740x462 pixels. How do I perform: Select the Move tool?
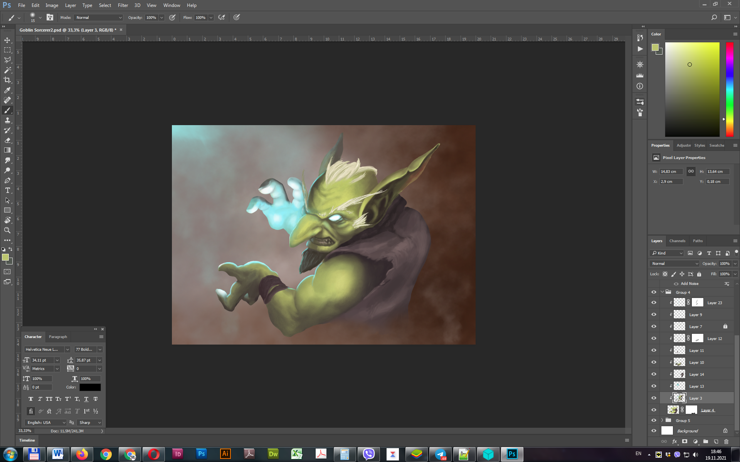click(x=7, y=40)
